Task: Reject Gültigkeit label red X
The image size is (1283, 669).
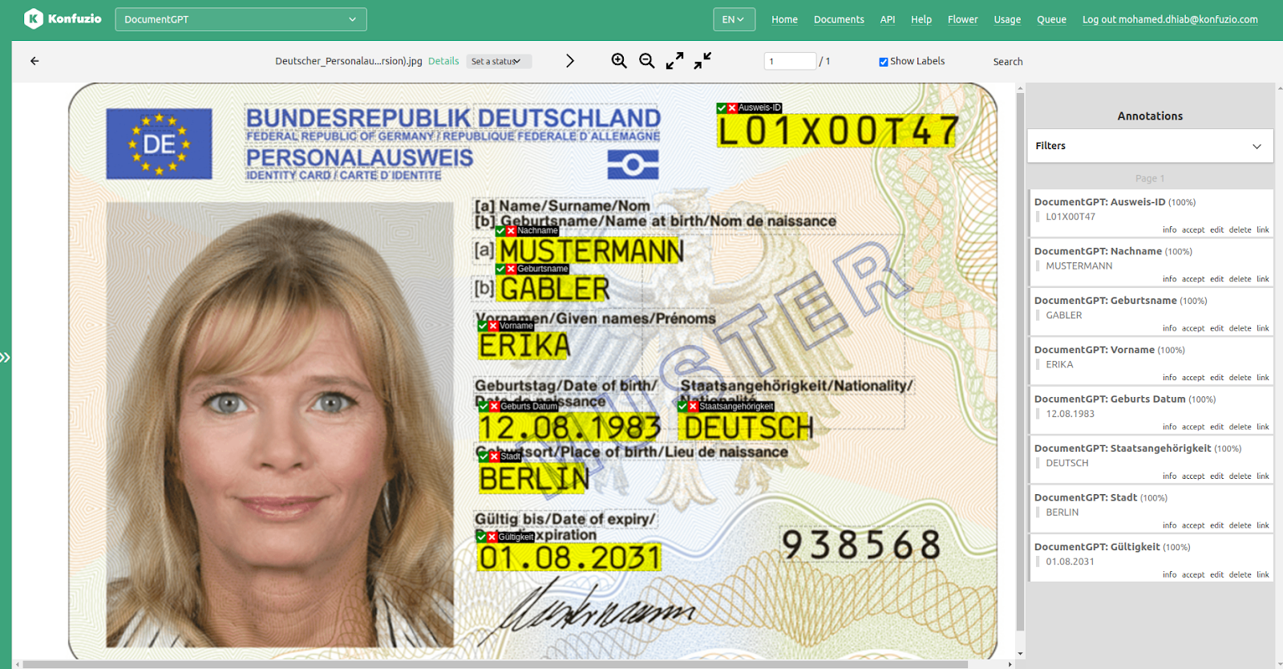Action: [492, 537]
